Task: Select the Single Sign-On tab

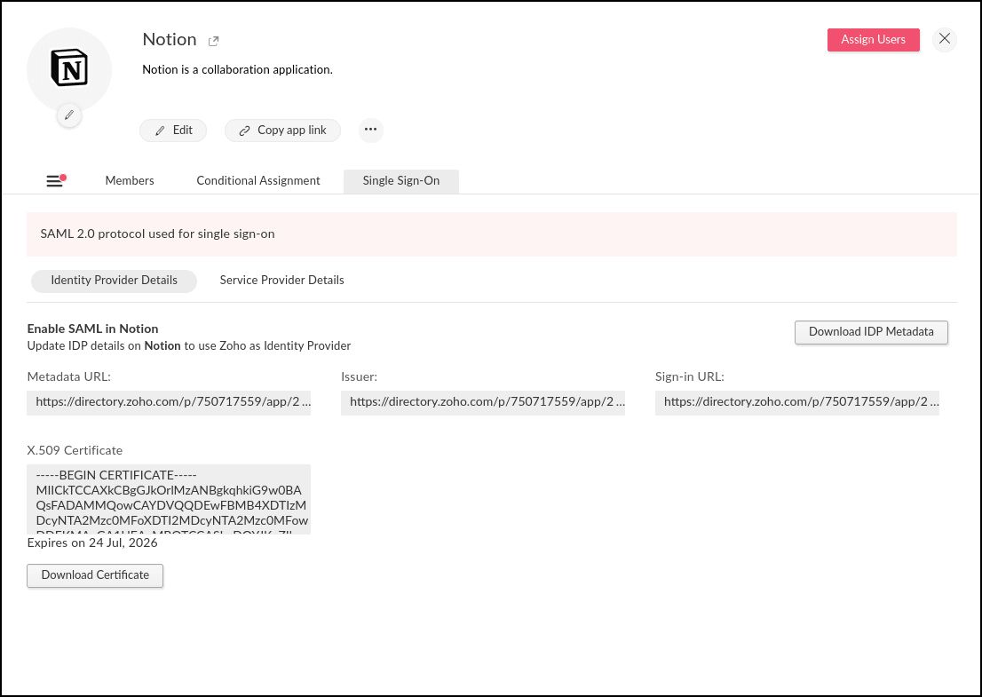Action: 400,181
